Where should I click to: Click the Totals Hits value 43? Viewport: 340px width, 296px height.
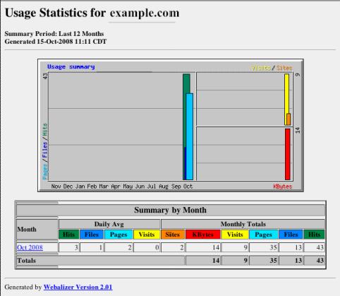coord(320,261)
